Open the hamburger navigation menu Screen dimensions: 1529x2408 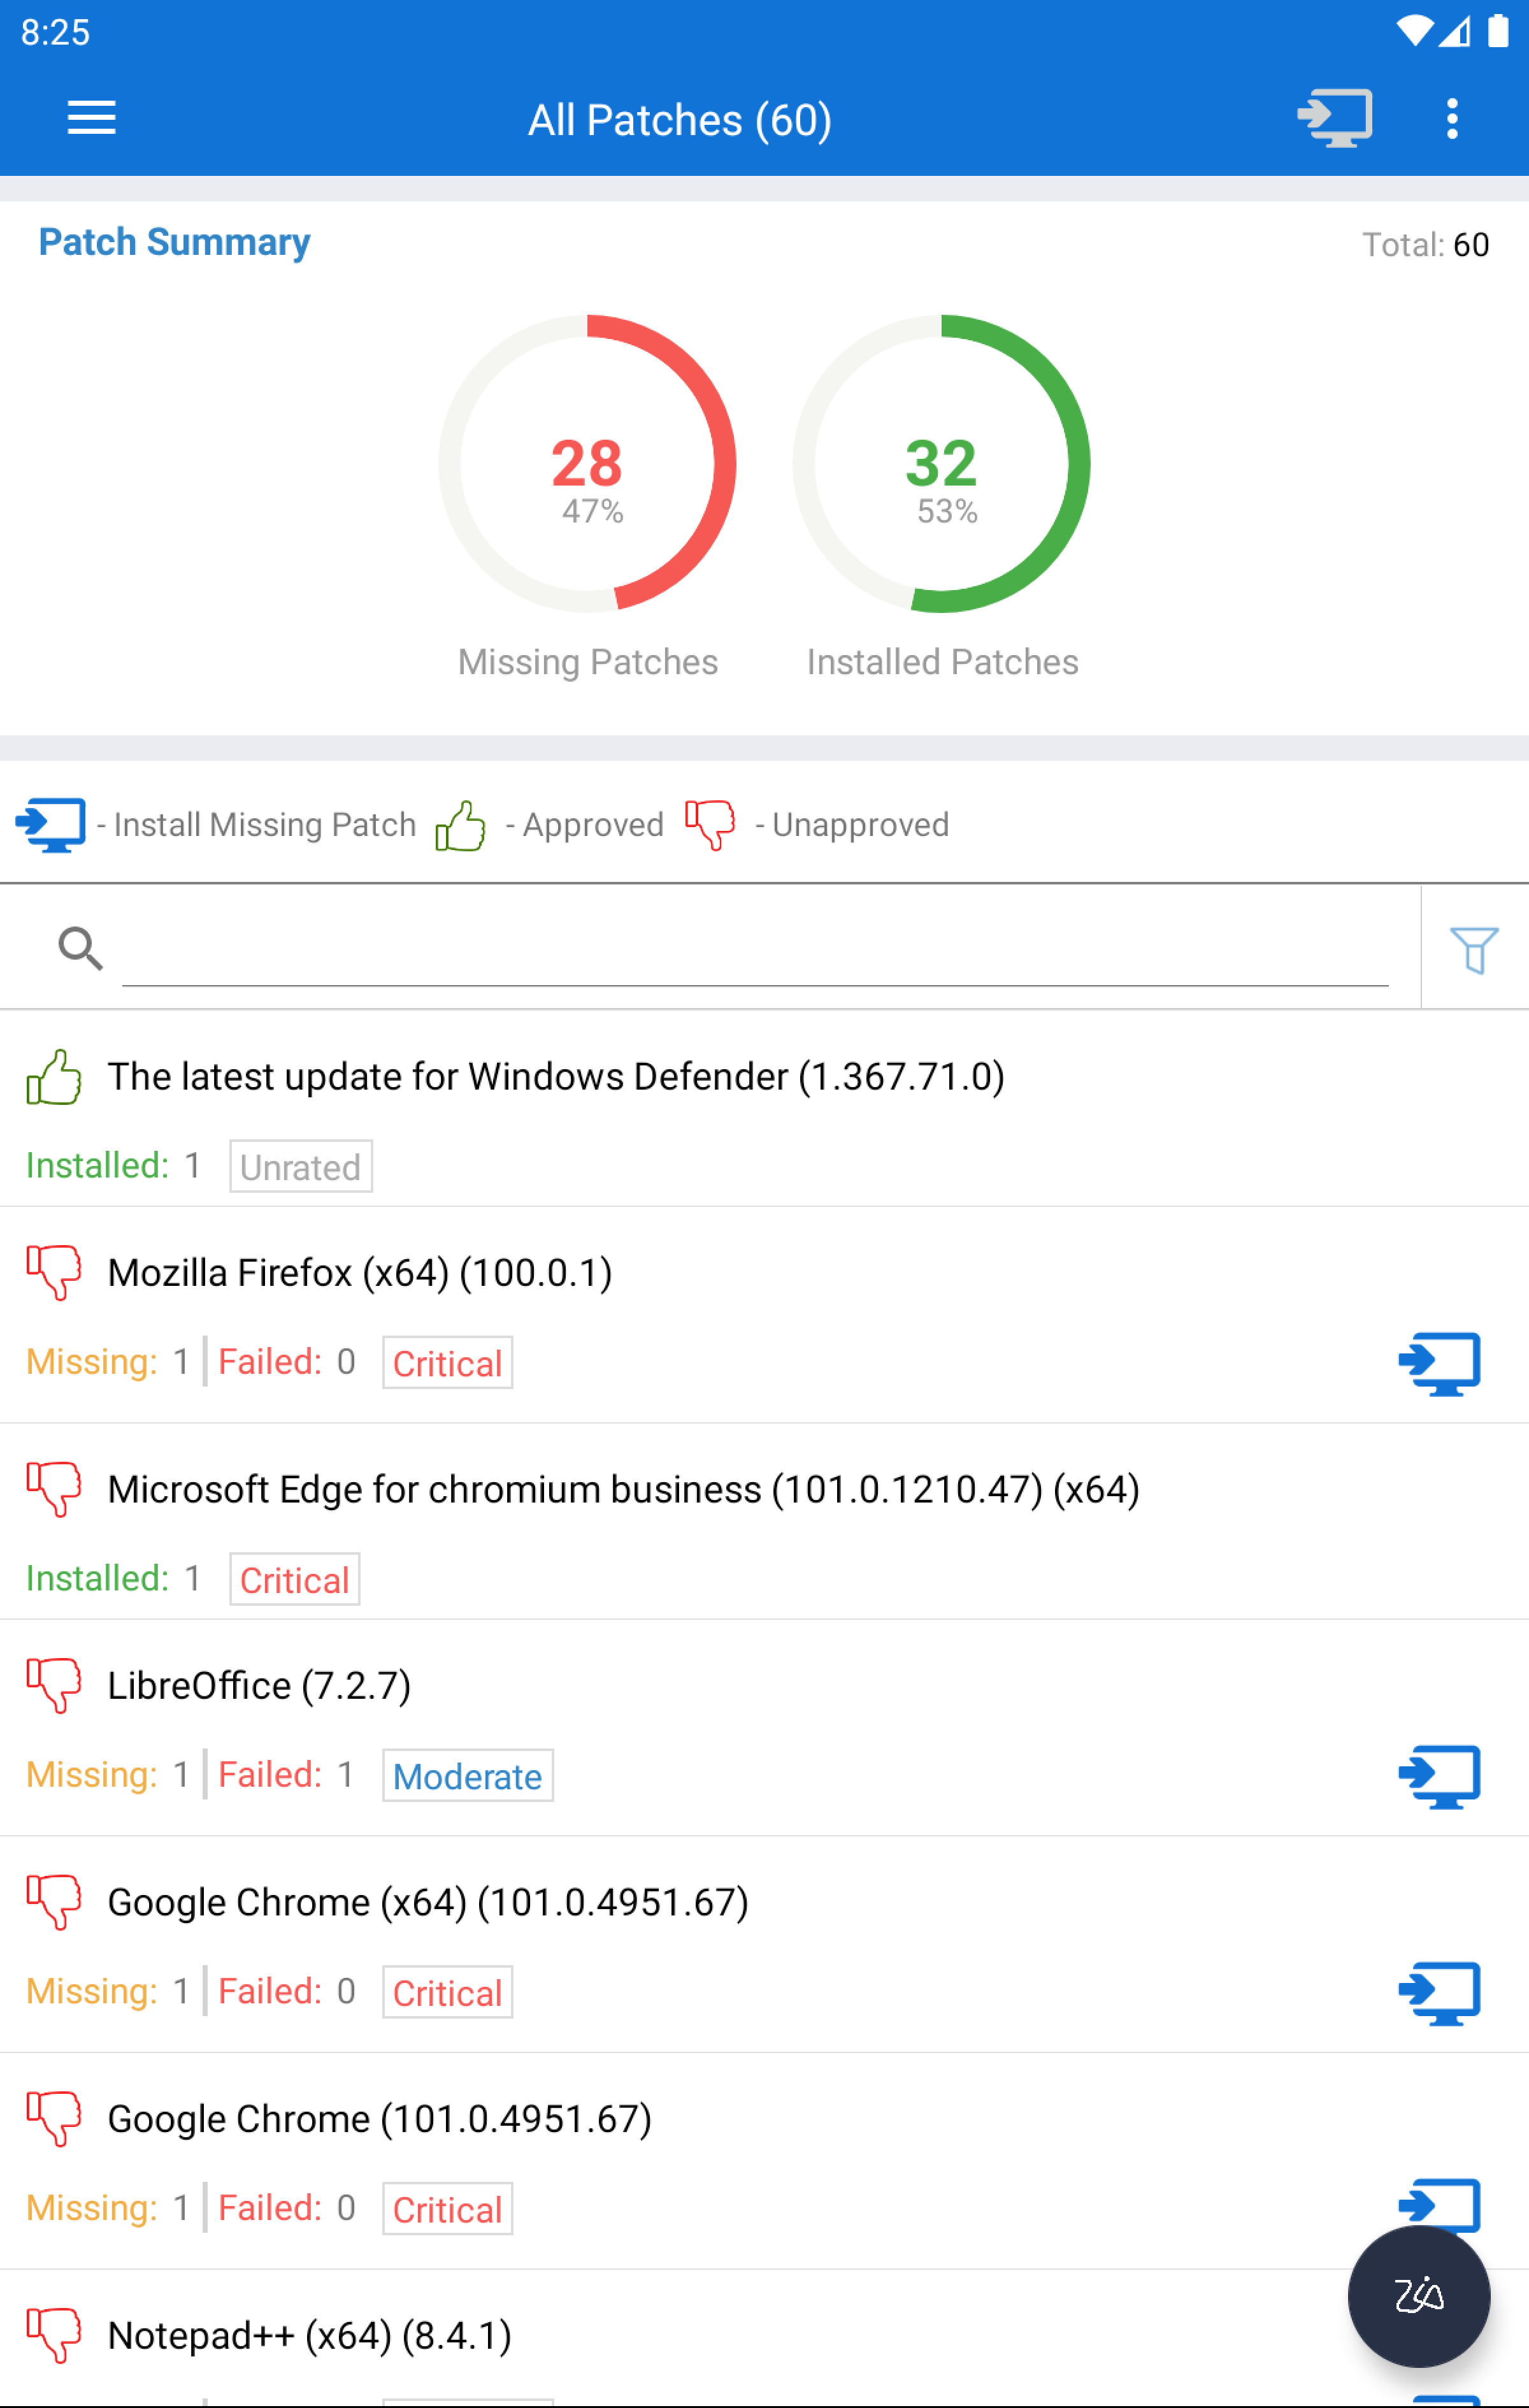coord(91,118)
